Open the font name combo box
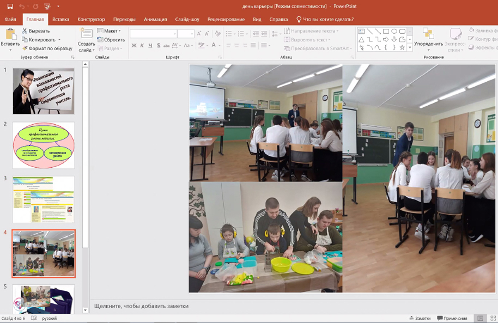 [x=154, y=34]
